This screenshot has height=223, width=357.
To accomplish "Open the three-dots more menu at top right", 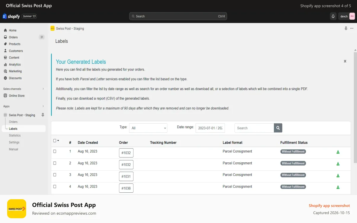I will (x=352, y=29).
